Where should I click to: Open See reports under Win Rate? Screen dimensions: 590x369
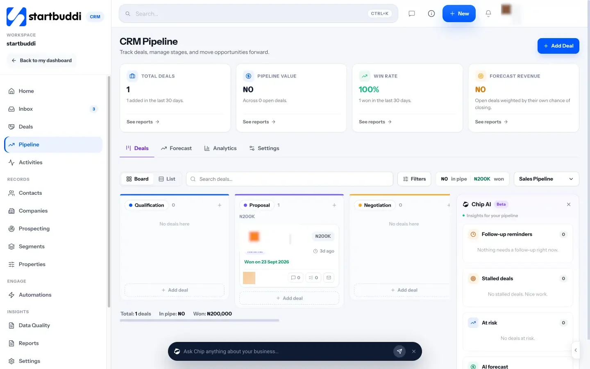click(x=375, y=122)
